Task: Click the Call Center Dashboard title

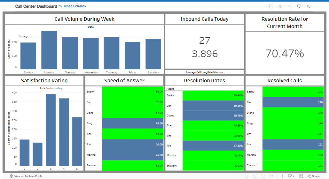Action: 36,6
